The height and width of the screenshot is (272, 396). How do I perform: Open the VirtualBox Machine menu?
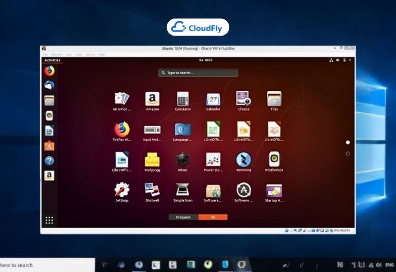pos(56,54)
